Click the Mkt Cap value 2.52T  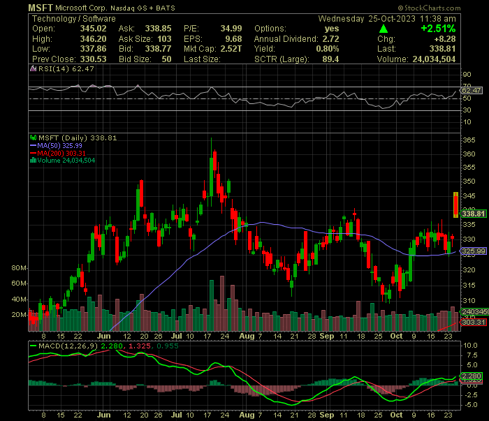pyautogui.click(x=231, y=49)
